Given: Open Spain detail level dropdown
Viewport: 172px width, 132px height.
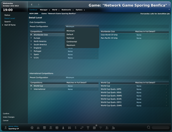Looking at the screenshot, I should (82, 55).
